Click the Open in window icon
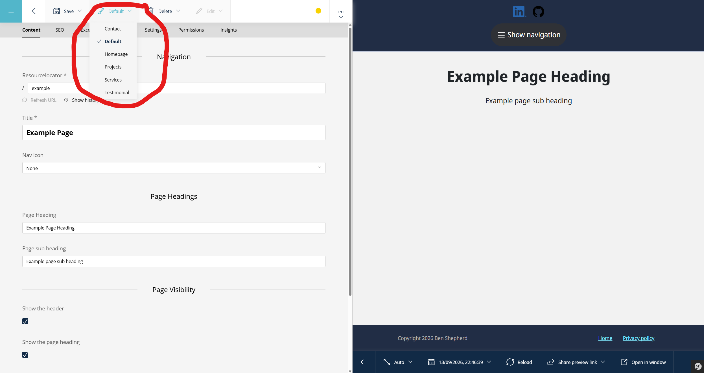Image resolution: width=704 pixels, height=373 pixels. click(x=624, y=362)
